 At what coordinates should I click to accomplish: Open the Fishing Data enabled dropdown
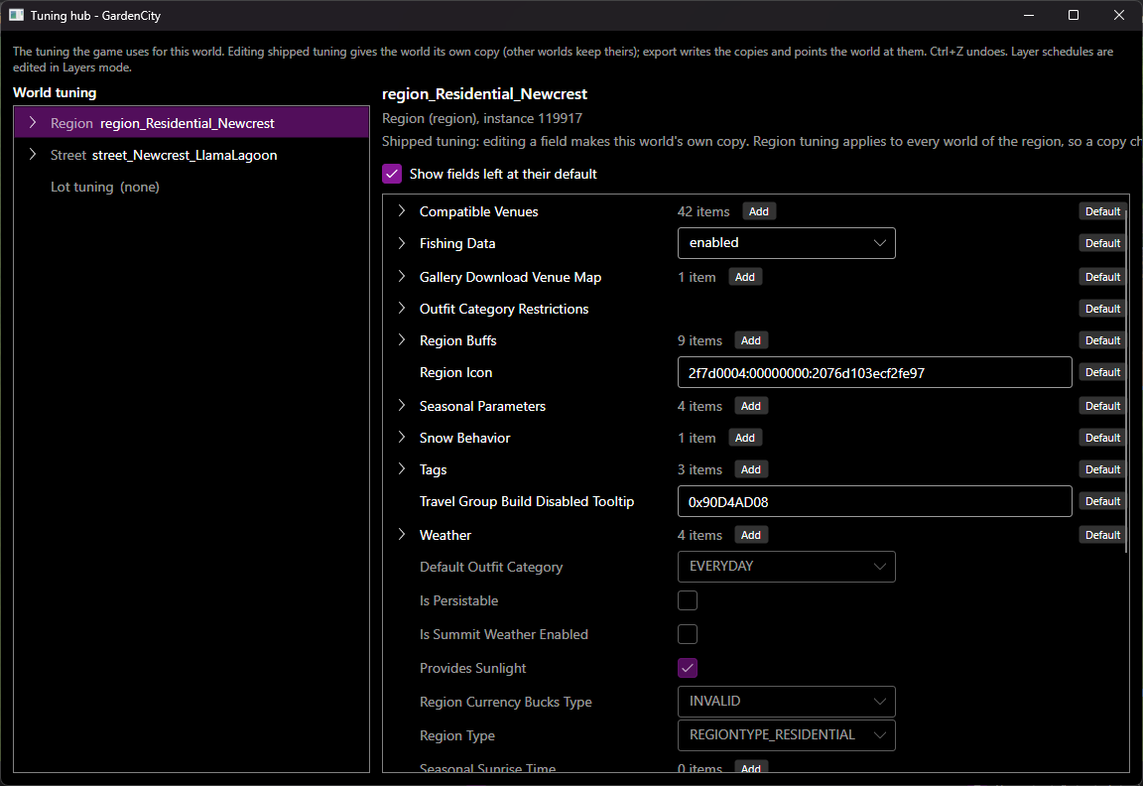[787, 243]
